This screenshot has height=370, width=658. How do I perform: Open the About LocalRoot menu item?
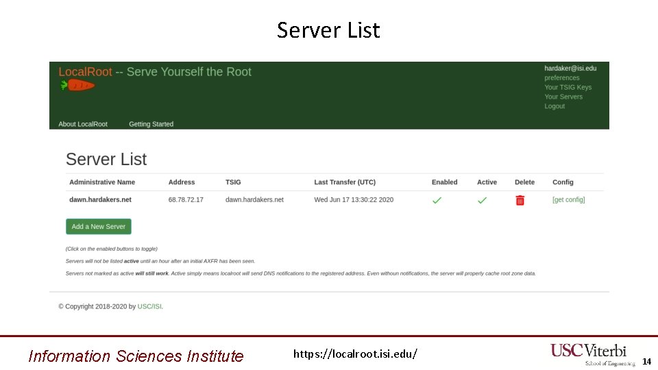point(83,124)
